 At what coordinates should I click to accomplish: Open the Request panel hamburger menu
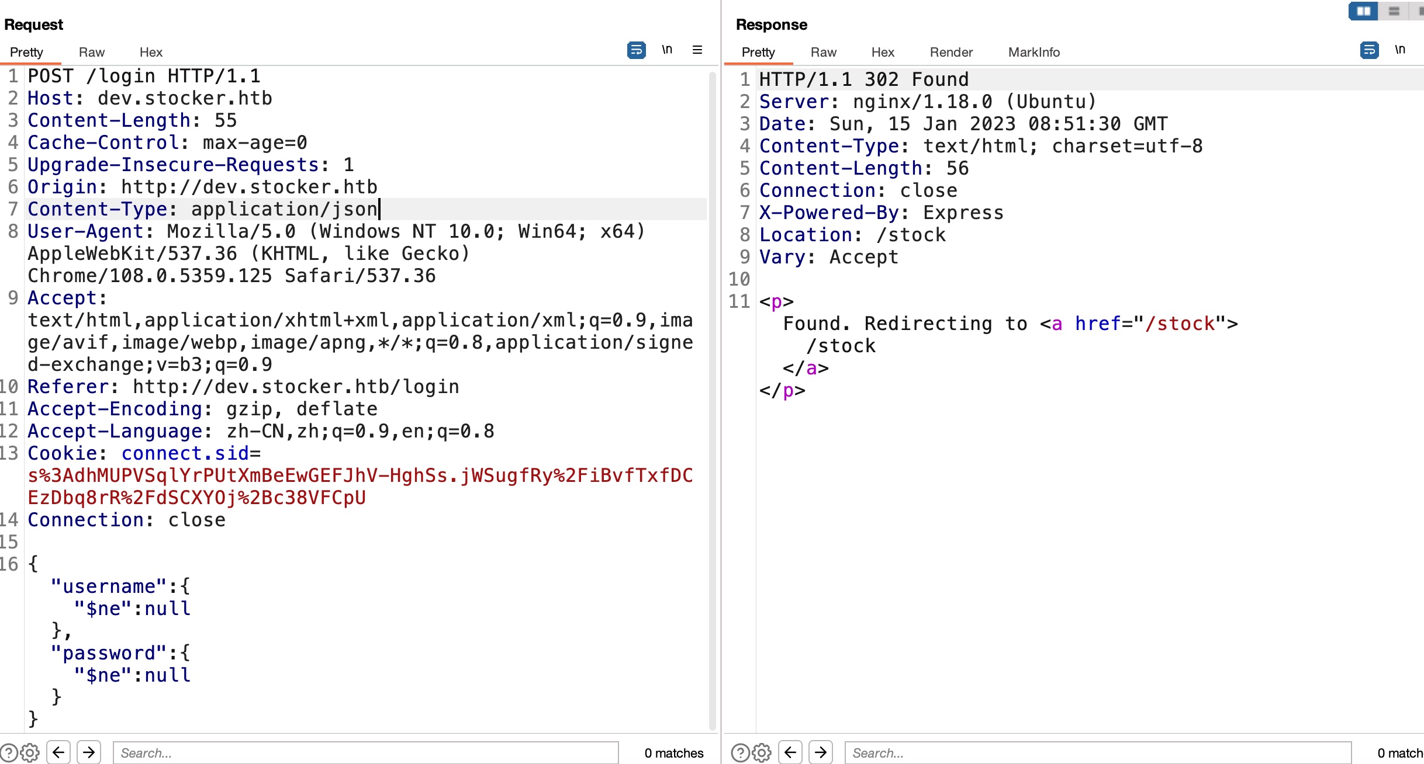697,50
